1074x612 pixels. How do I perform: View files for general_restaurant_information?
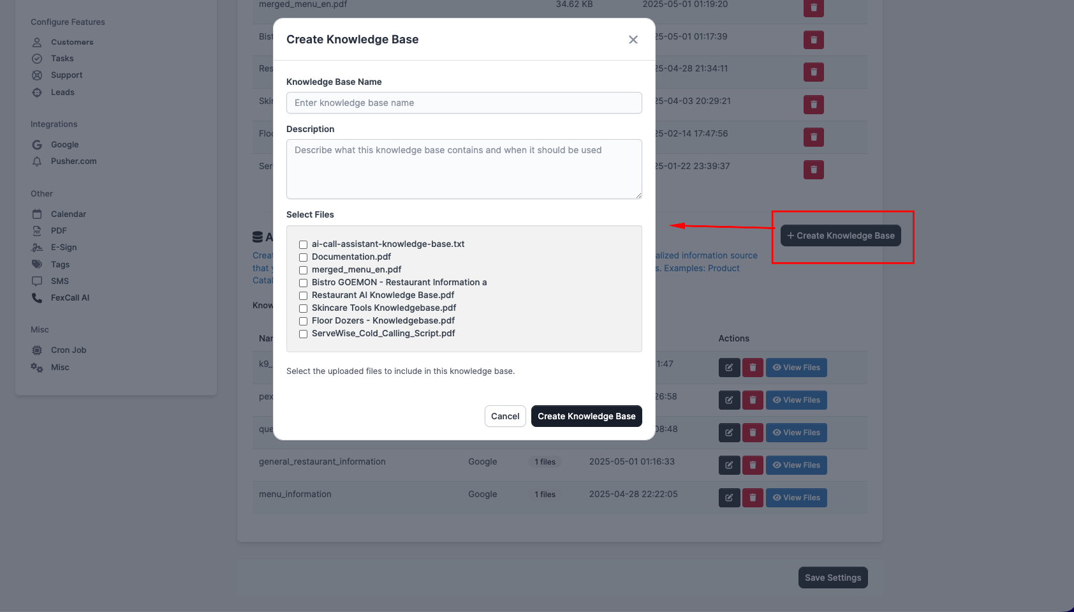pyautogui.click(x=796, y=465)
